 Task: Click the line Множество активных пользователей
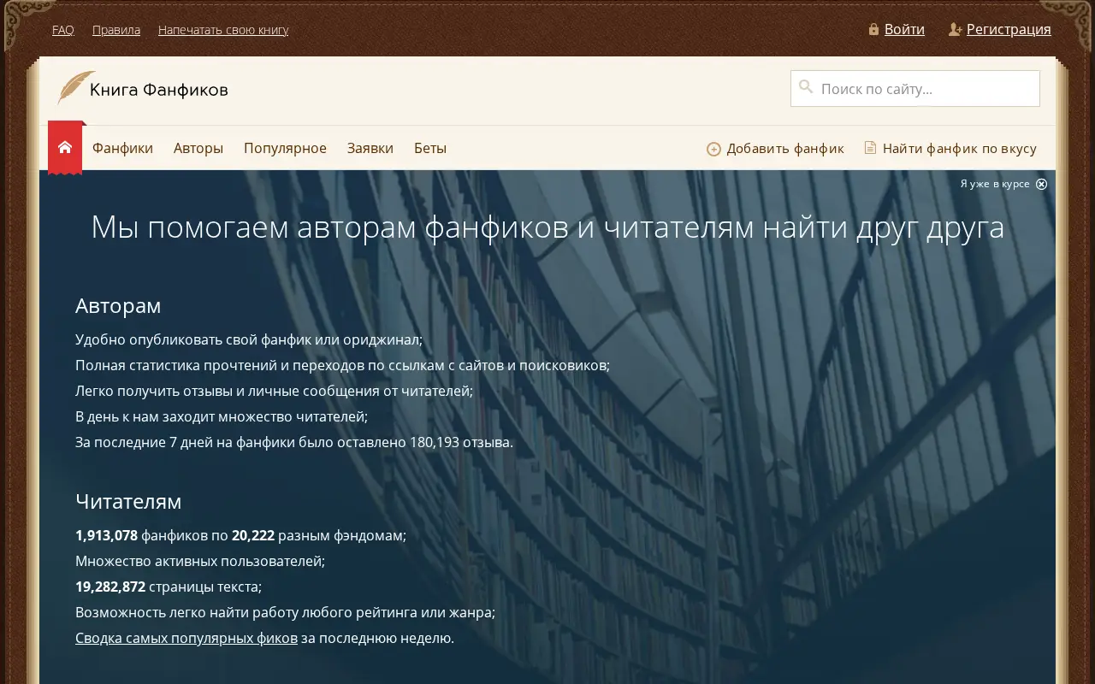(200, 561)
